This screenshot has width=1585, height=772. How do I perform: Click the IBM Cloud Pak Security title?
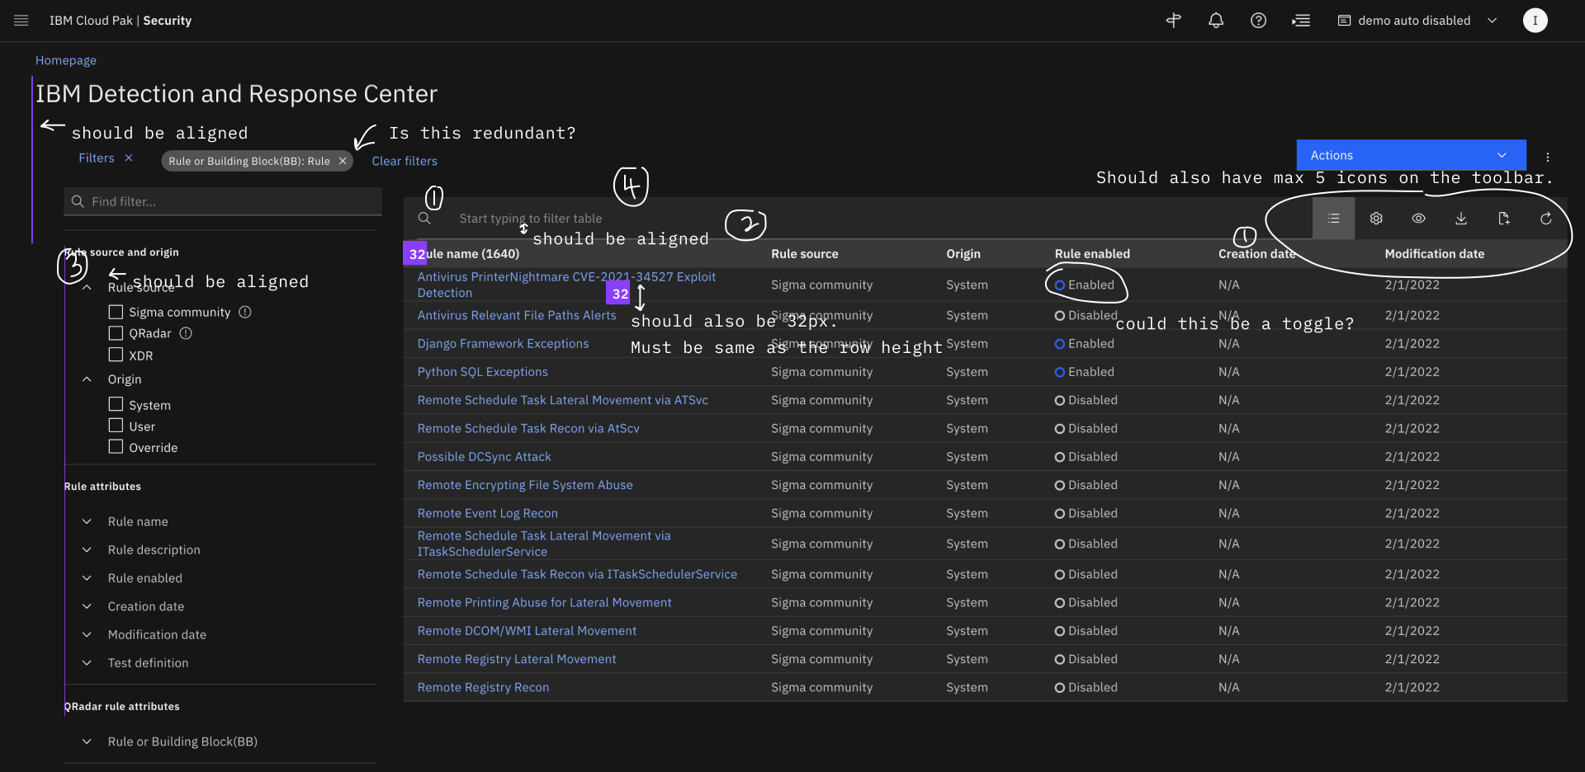(121, 21)
